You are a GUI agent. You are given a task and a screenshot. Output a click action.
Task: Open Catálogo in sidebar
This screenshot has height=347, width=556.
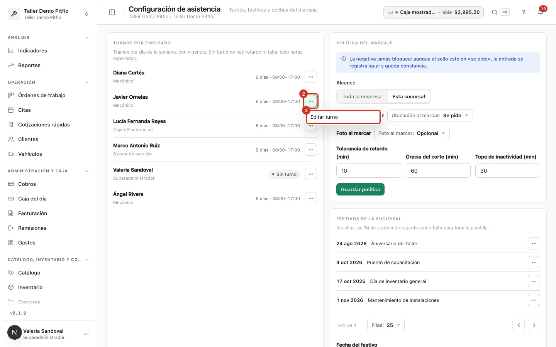pyautogui.click(x=48, y=273)
